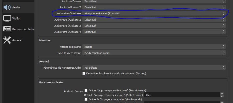Viewport: 233px width, 103px height.
Task: Select the Audio label in sidebar
Action: [x=16, y=7]
